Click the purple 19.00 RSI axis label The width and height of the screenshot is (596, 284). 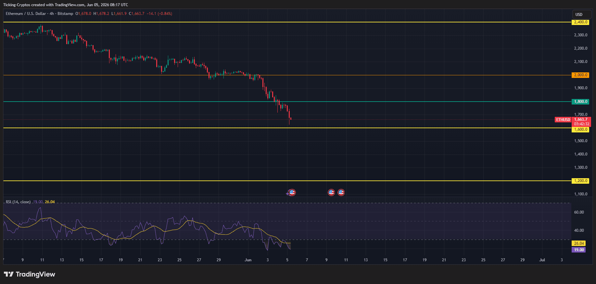pos(579,250)
